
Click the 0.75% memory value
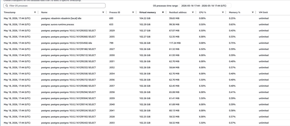(232, 43)
